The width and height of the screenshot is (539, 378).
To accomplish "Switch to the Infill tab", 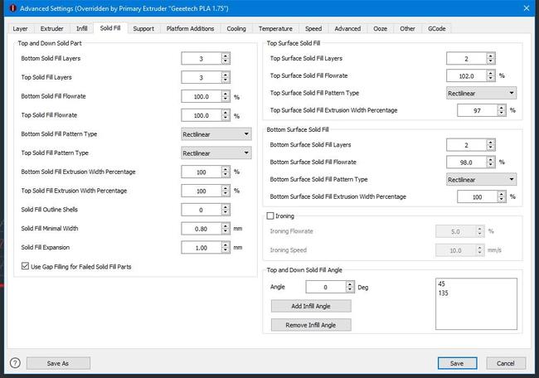I will pyautogui.click(x=81, y=28).
